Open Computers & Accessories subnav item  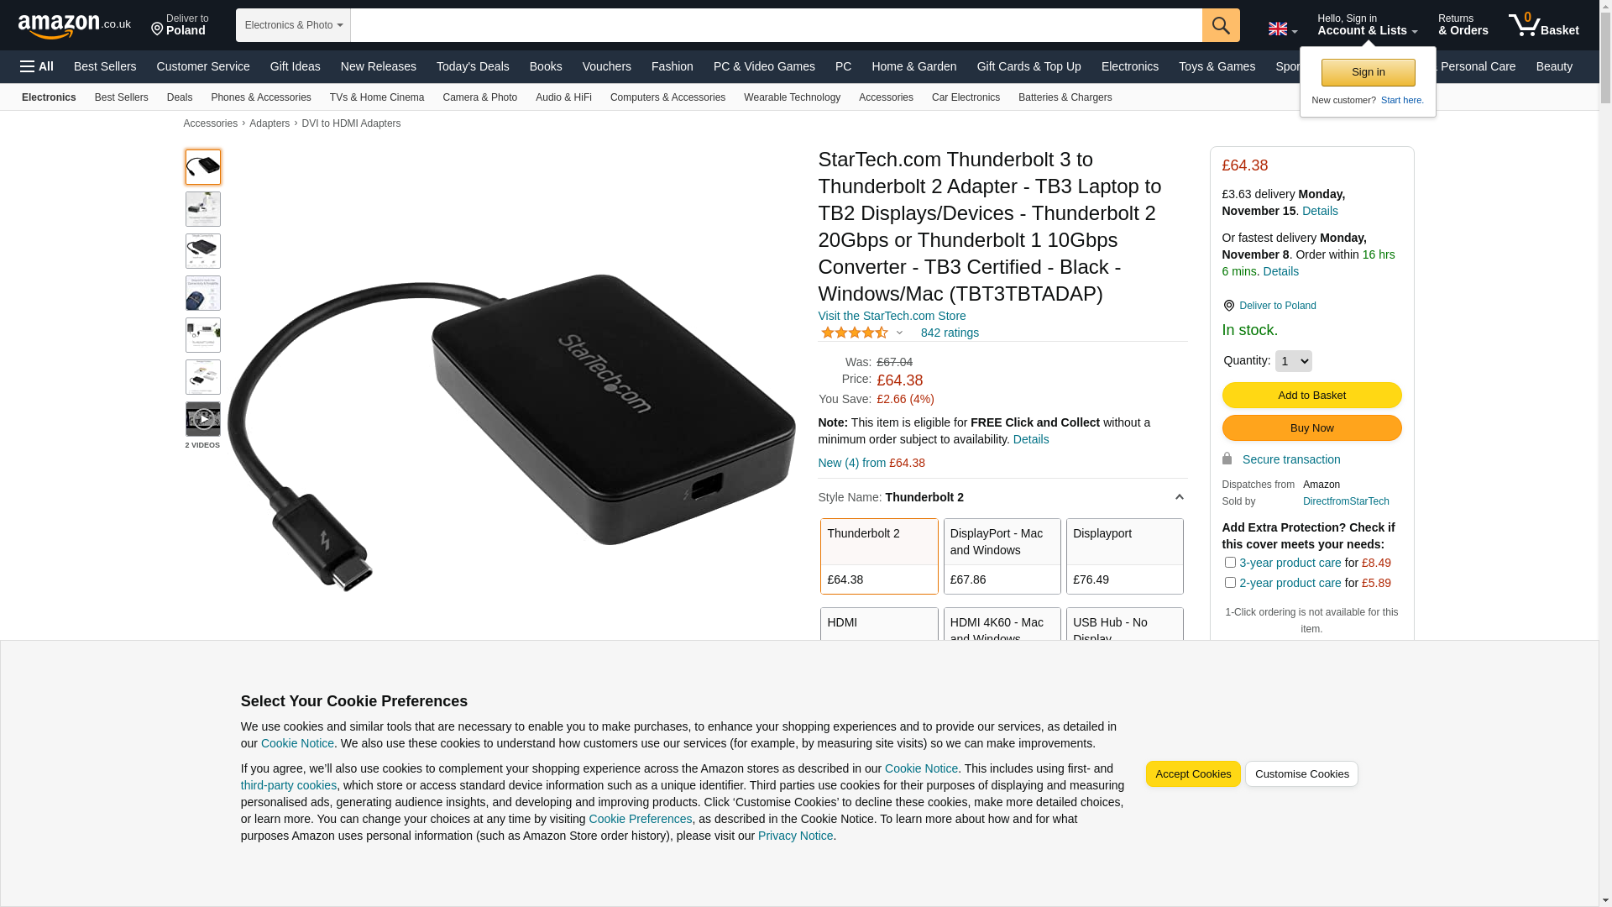(x=667, y=97)
